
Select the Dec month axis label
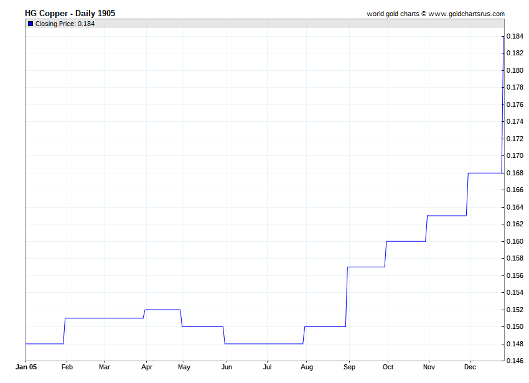click(x=470, y=367)
